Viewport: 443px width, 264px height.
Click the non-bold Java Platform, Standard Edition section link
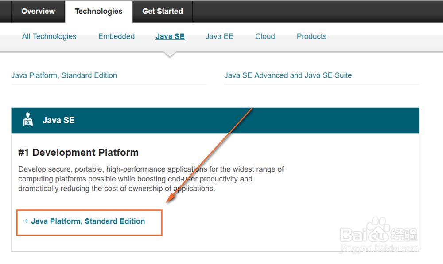coord(64,75)
